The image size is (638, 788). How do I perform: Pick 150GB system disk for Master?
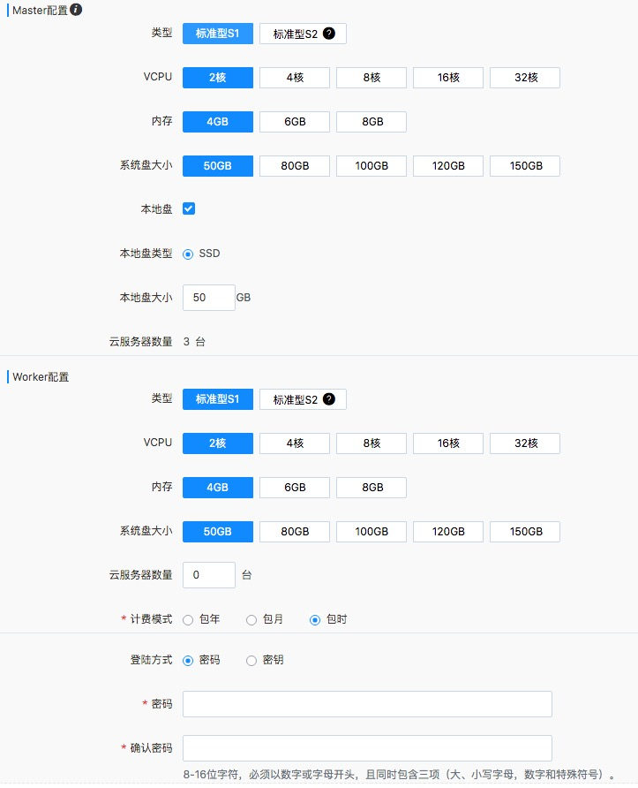click(x=525, y=166)
